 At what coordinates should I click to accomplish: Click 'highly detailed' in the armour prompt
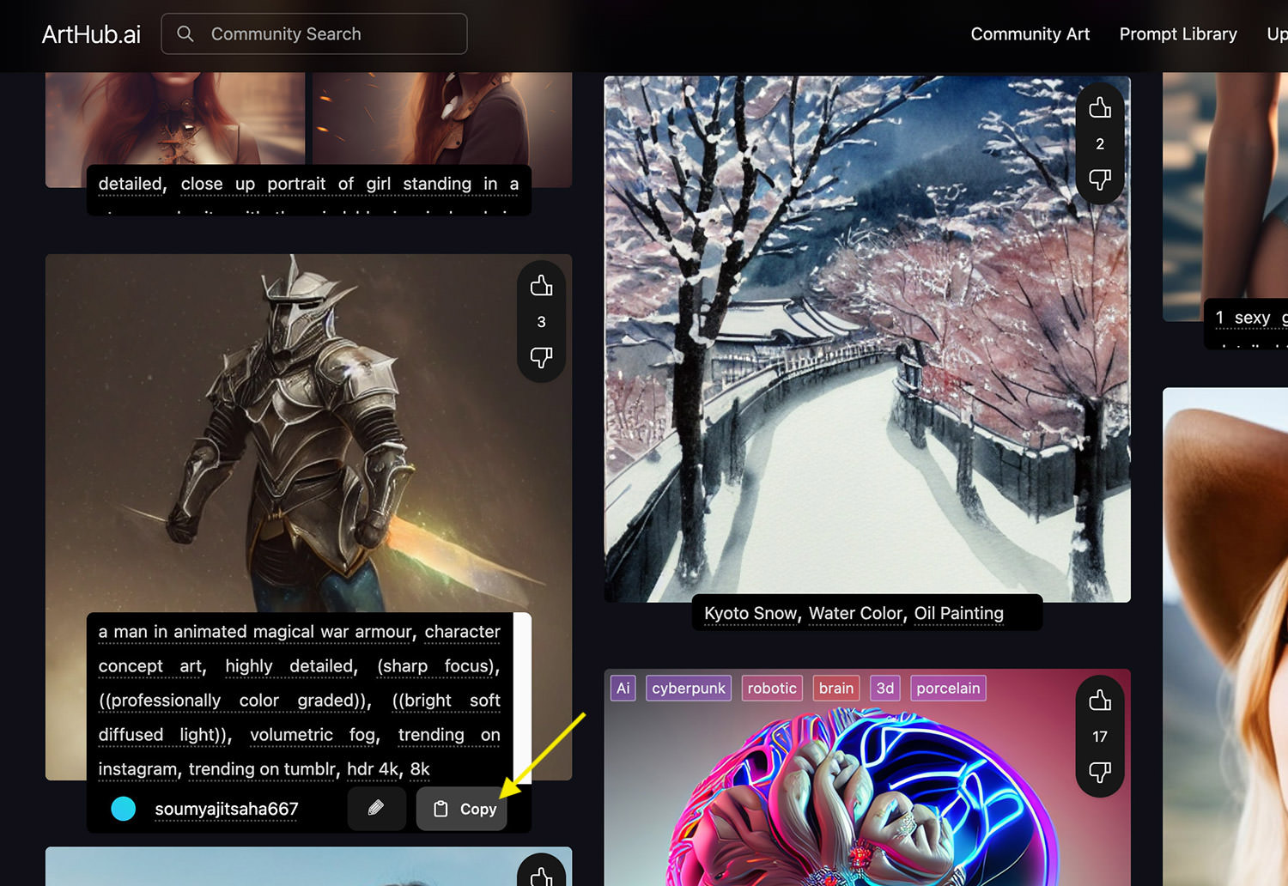click(x=289, y=666)
